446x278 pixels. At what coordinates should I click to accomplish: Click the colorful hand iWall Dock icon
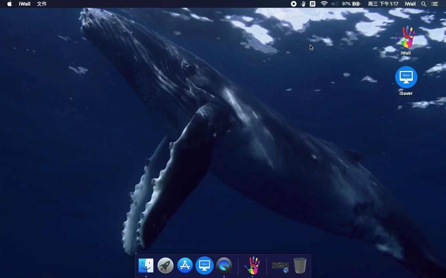tap(252, 266)
